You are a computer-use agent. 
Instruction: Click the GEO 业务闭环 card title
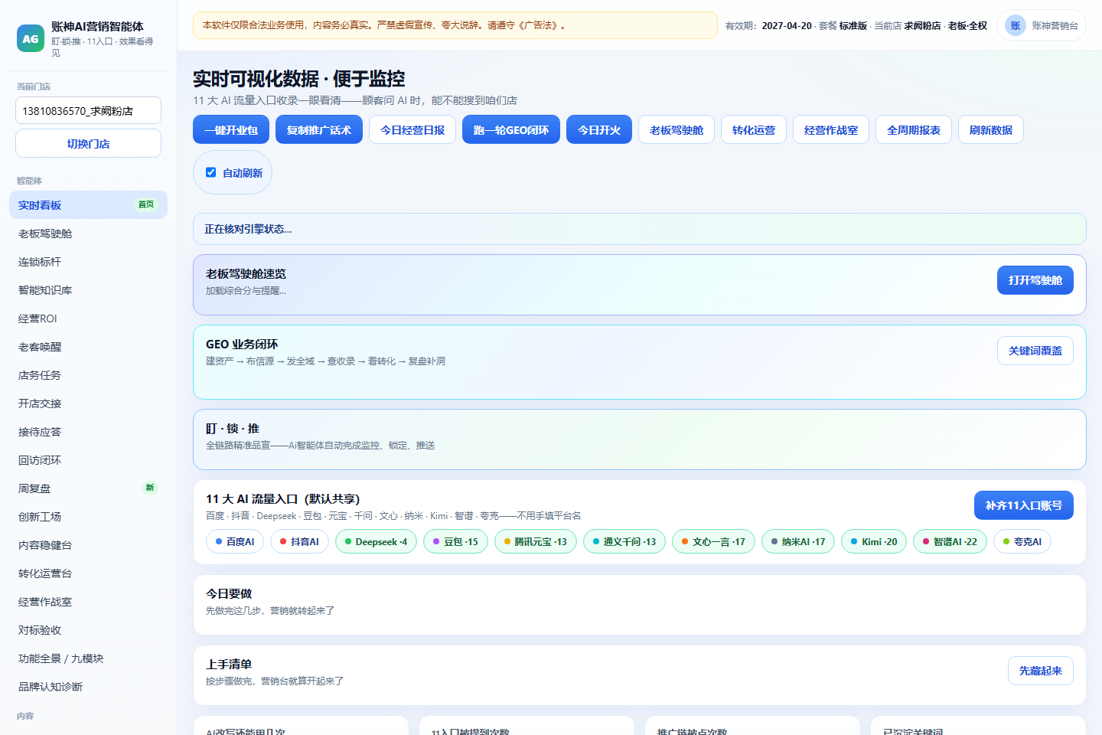[x=242, y=344]
